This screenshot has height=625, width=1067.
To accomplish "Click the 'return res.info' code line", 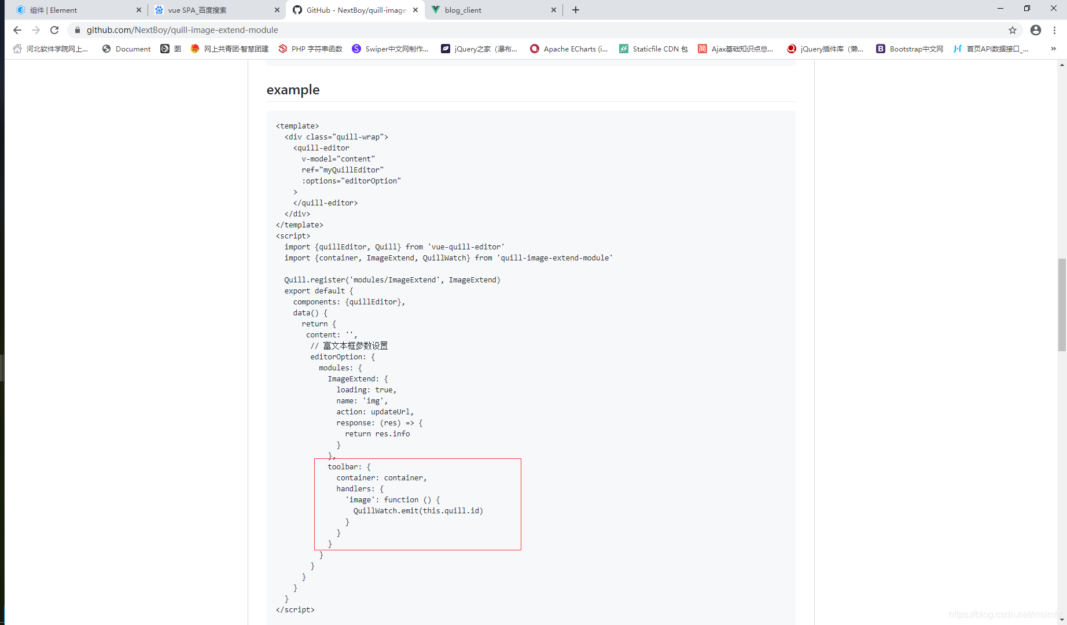I will [x=377, y=434].
